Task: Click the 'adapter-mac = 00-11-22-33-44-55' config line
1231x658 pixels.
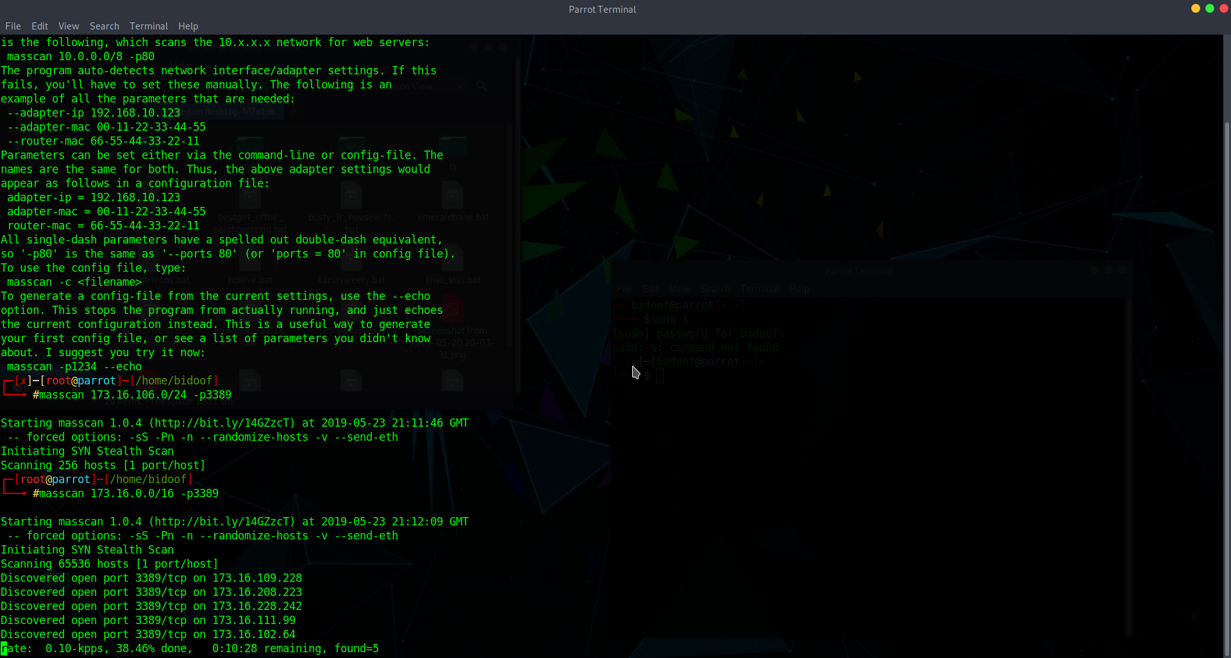Action: pyautogui.click(x=106, y=211)
